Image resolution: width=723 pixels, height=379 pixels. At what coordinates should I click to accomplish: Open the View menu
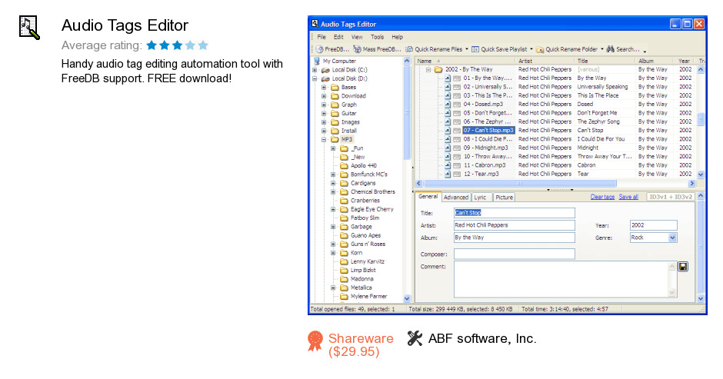(x=357, y=37)
